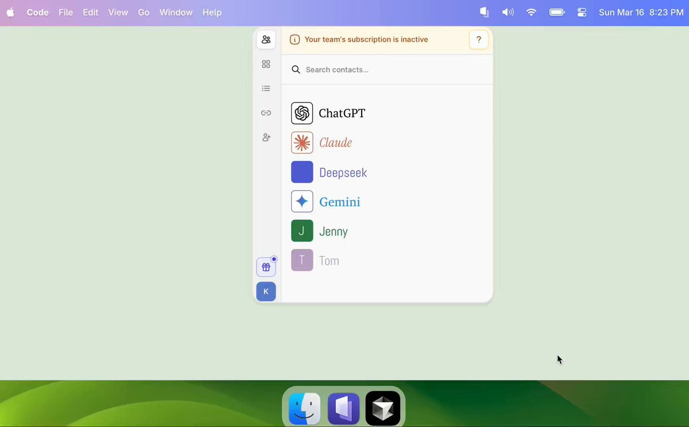Open the list view icon in sidebar

pos(266,89)
